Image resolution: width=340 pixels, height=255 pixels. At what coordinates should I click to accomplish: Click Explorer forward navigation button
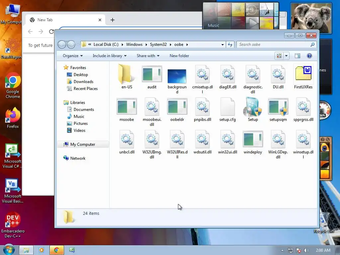click(x=71, y=44)
